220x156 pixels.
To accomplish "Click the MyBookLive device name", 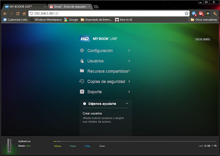I will pos(24,141).
